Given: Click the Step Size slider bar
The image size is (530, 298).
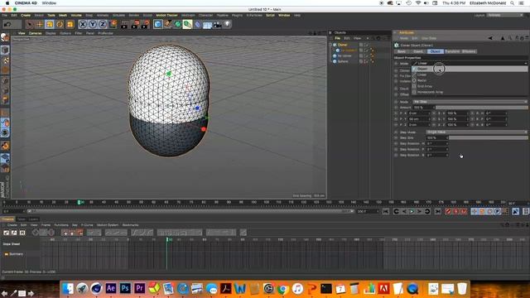Looking at the screenshot, I should tap(488, 138).
